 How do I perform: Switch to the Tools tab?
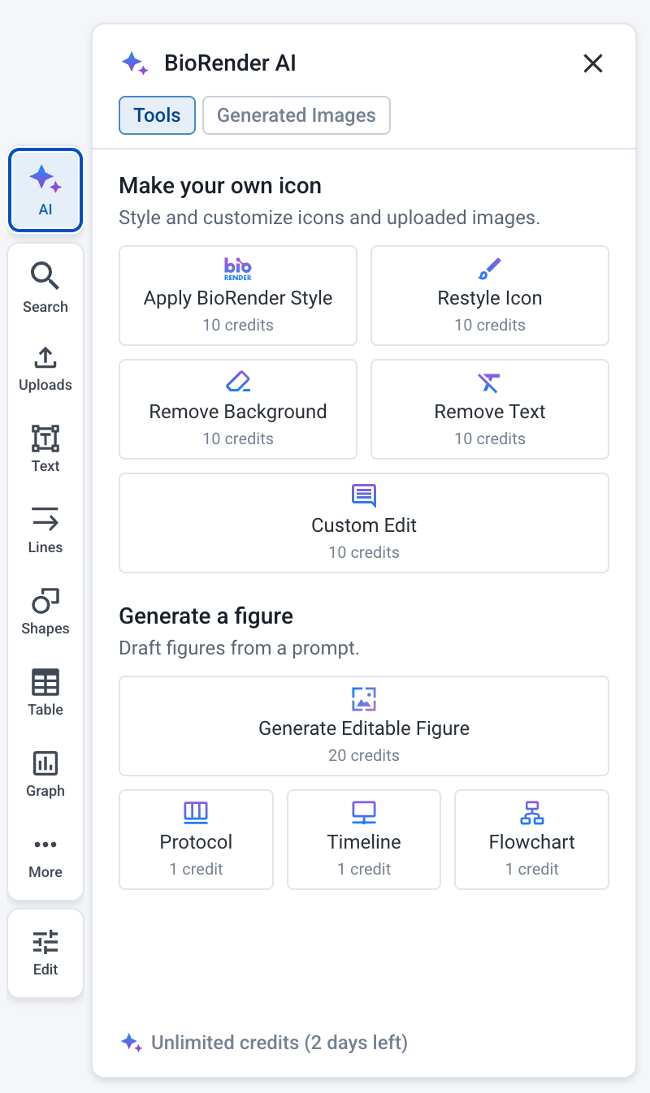click(157, 115)
